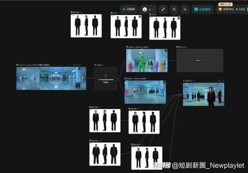Image resolution: width=248 pixels, height=173 pixels.
Task: Open the plug connection icon in top toolbar
Action: click(163, 9)
